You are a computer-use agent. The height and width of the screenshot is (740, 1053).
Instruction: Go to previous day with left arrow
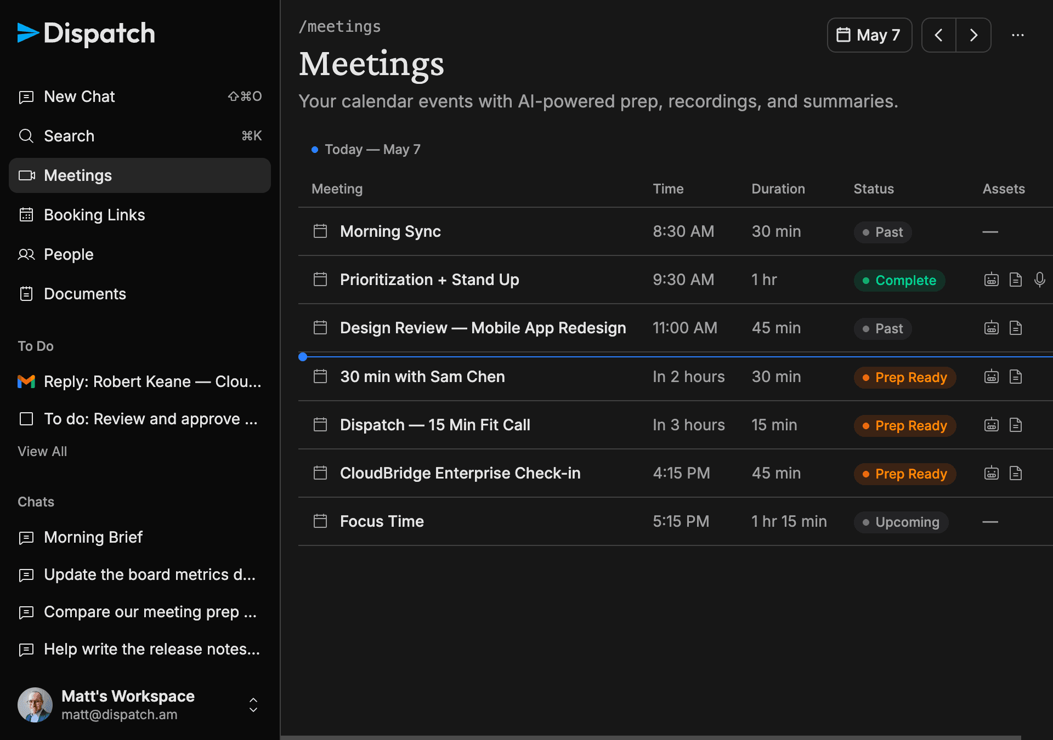pos(939,35)
